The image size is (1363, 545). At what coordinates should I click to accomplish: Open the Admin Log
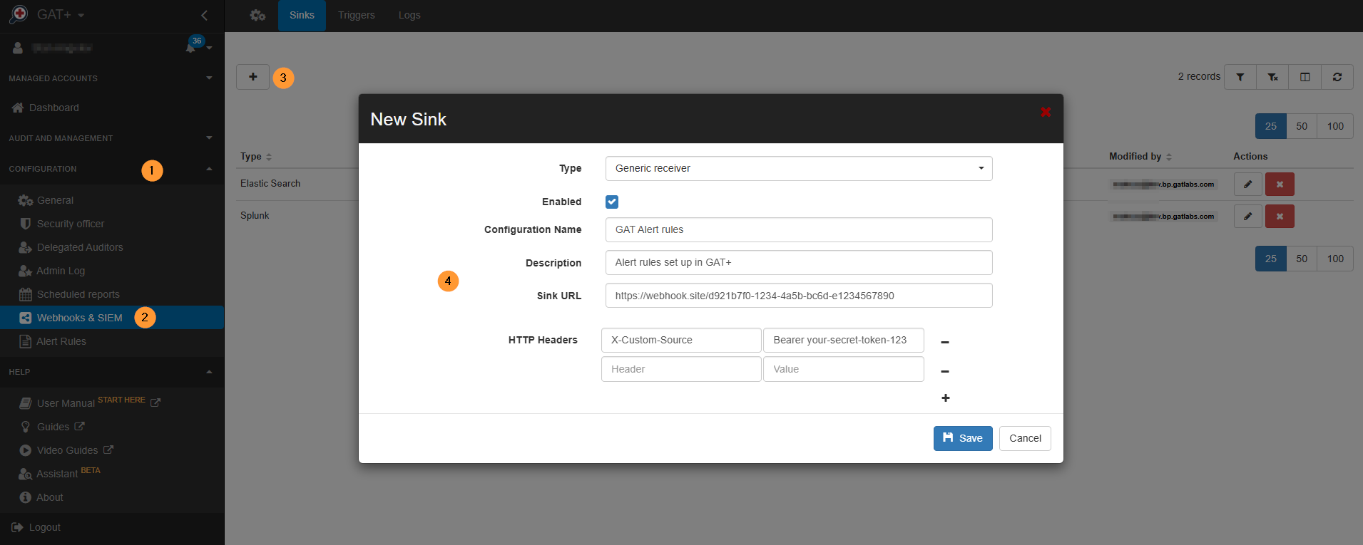coord(61,271)
